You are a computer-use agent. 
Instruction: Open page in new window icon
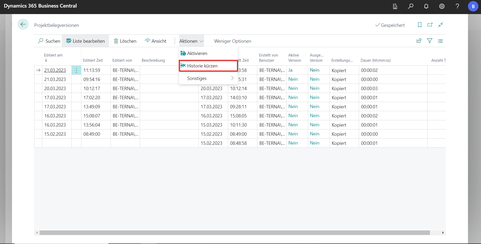point(430,25)
